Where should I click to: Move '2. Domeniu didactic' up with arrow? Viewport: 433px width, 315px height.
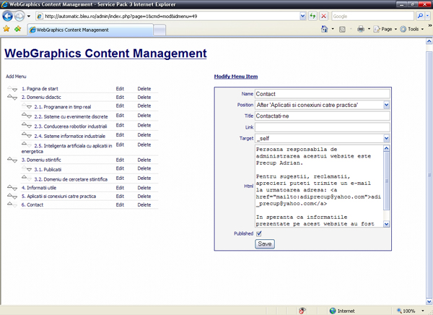tap(9, 95)
